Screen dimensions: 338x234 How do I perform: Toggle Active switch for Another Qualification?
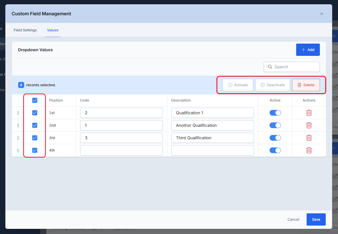pyautogui.click(x=275, y=125)
